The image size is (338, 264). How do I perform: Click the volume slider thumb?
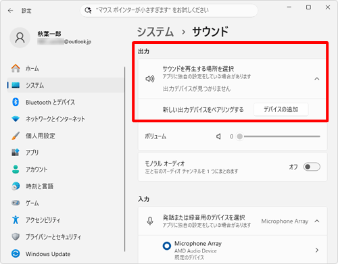(240, 136)
